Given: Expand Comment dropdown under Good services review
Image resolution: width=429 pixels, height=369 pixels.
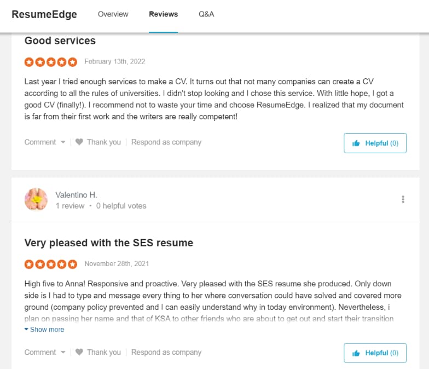Looking at the screenshot, I should coord(45,142).
